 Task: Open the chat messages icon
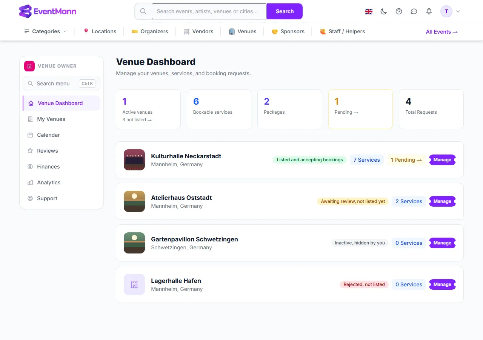click(414, 11)
